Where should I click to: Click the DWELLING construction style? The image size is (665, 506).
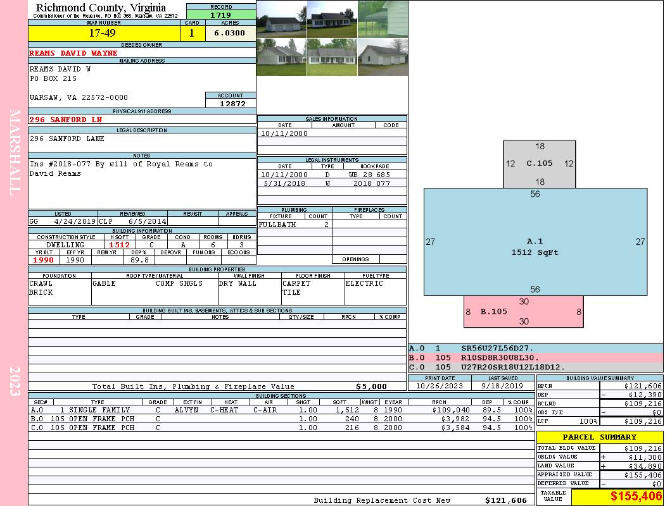[65, 245]
